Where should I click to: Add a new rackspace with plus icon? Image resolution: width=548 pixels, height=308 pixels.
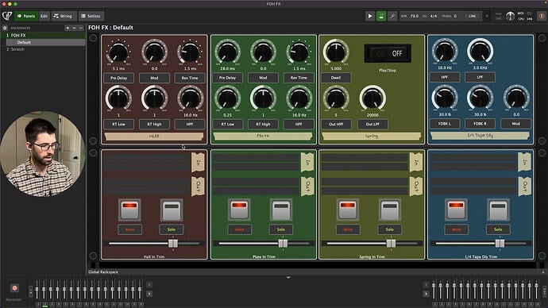click(68, 28)
